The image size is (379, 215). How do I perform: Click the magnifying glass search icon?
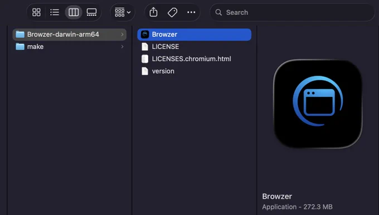click(218, 12)
